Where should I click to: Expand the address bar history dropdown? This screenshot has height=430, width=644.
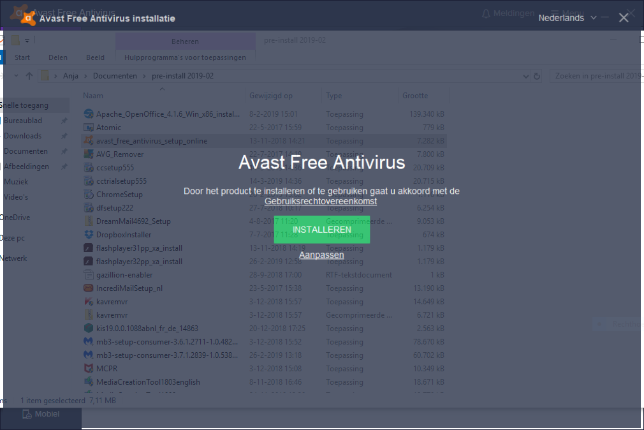click(525, 76)
